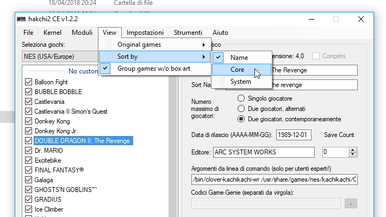
Task: Focus the Game Genie codes field
Action: [266, 203]
